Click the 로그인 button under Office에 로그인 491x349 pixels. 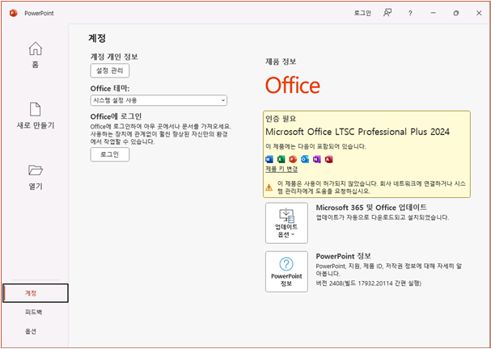(x=110, y=154)
